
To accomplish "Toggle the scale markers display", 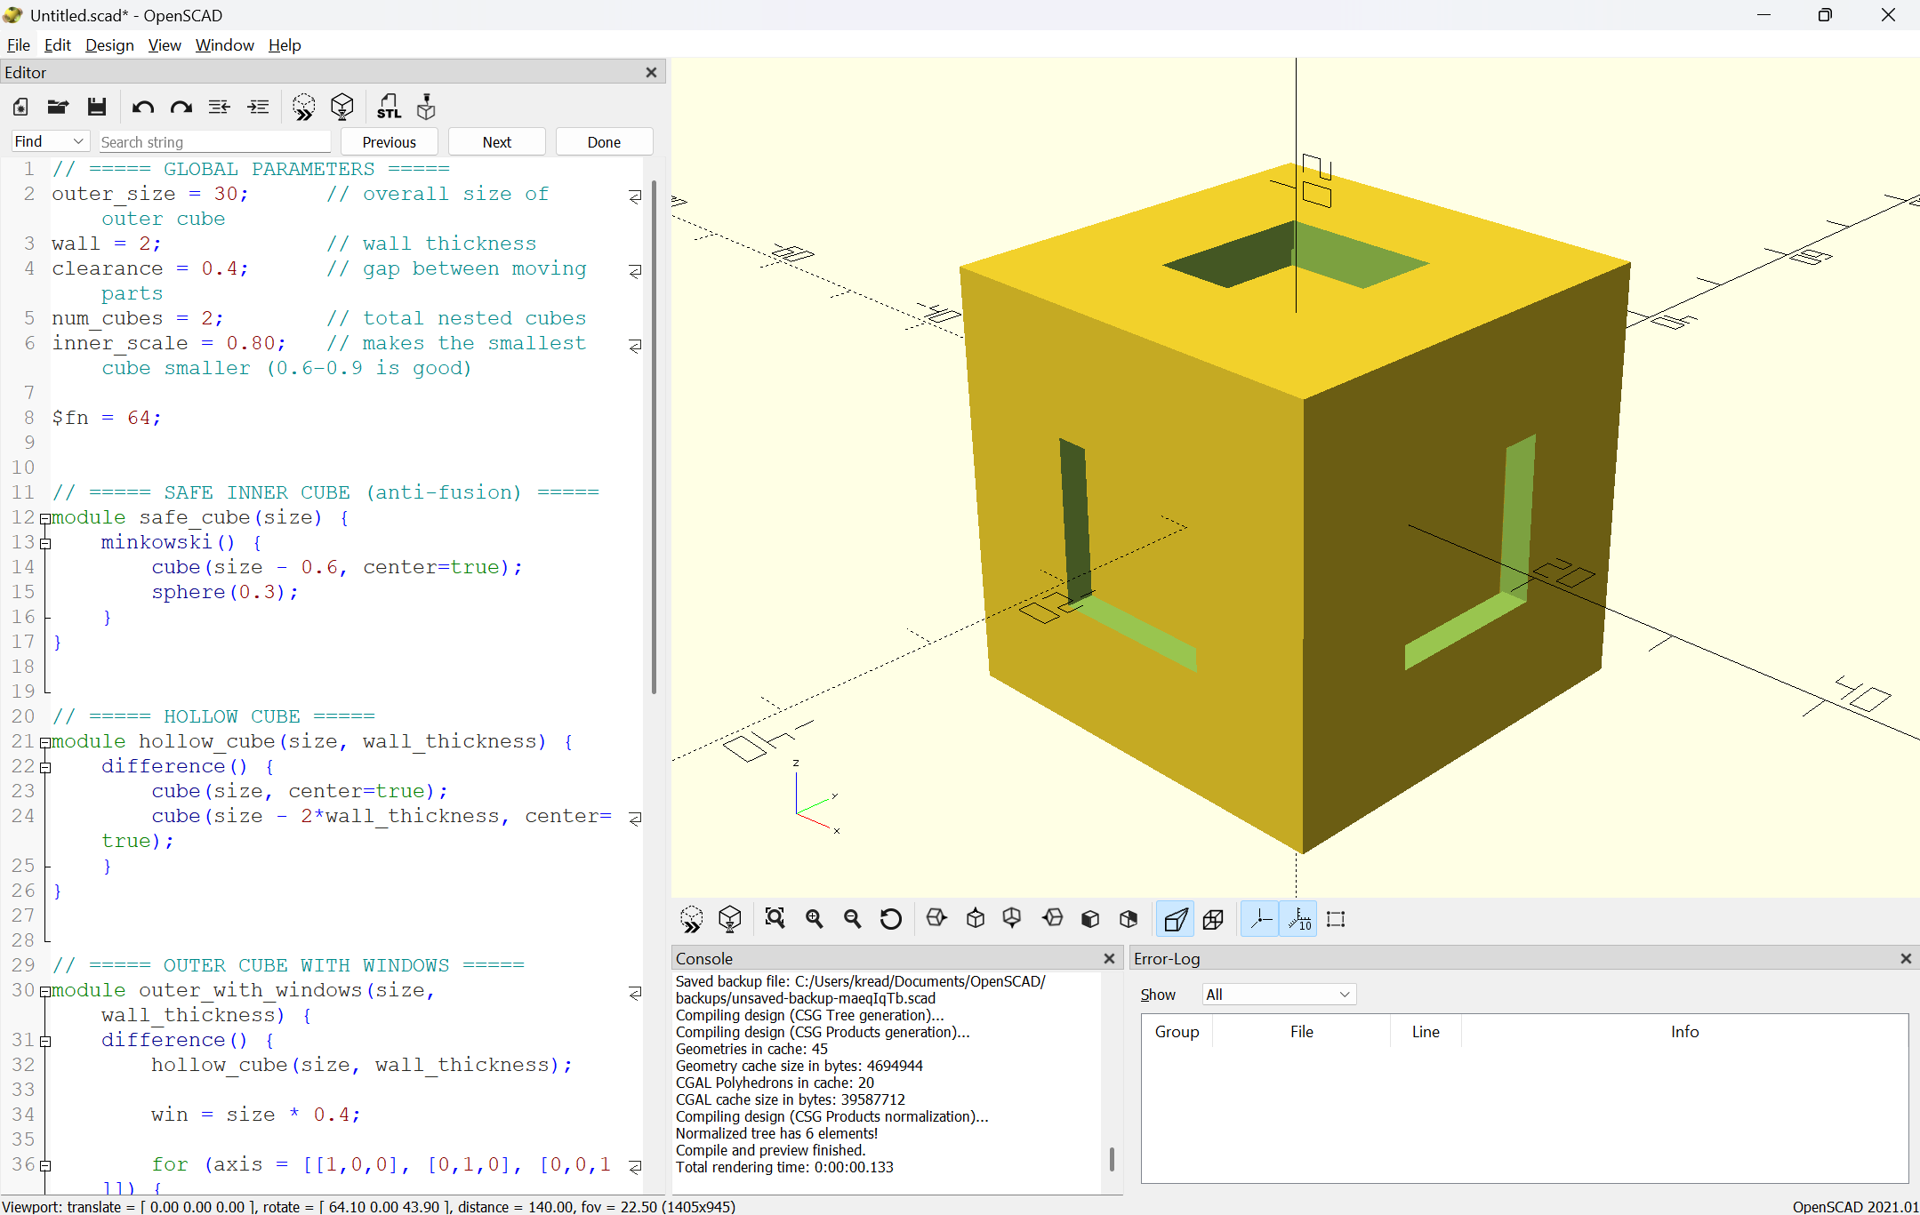I will click(1298, 919).
